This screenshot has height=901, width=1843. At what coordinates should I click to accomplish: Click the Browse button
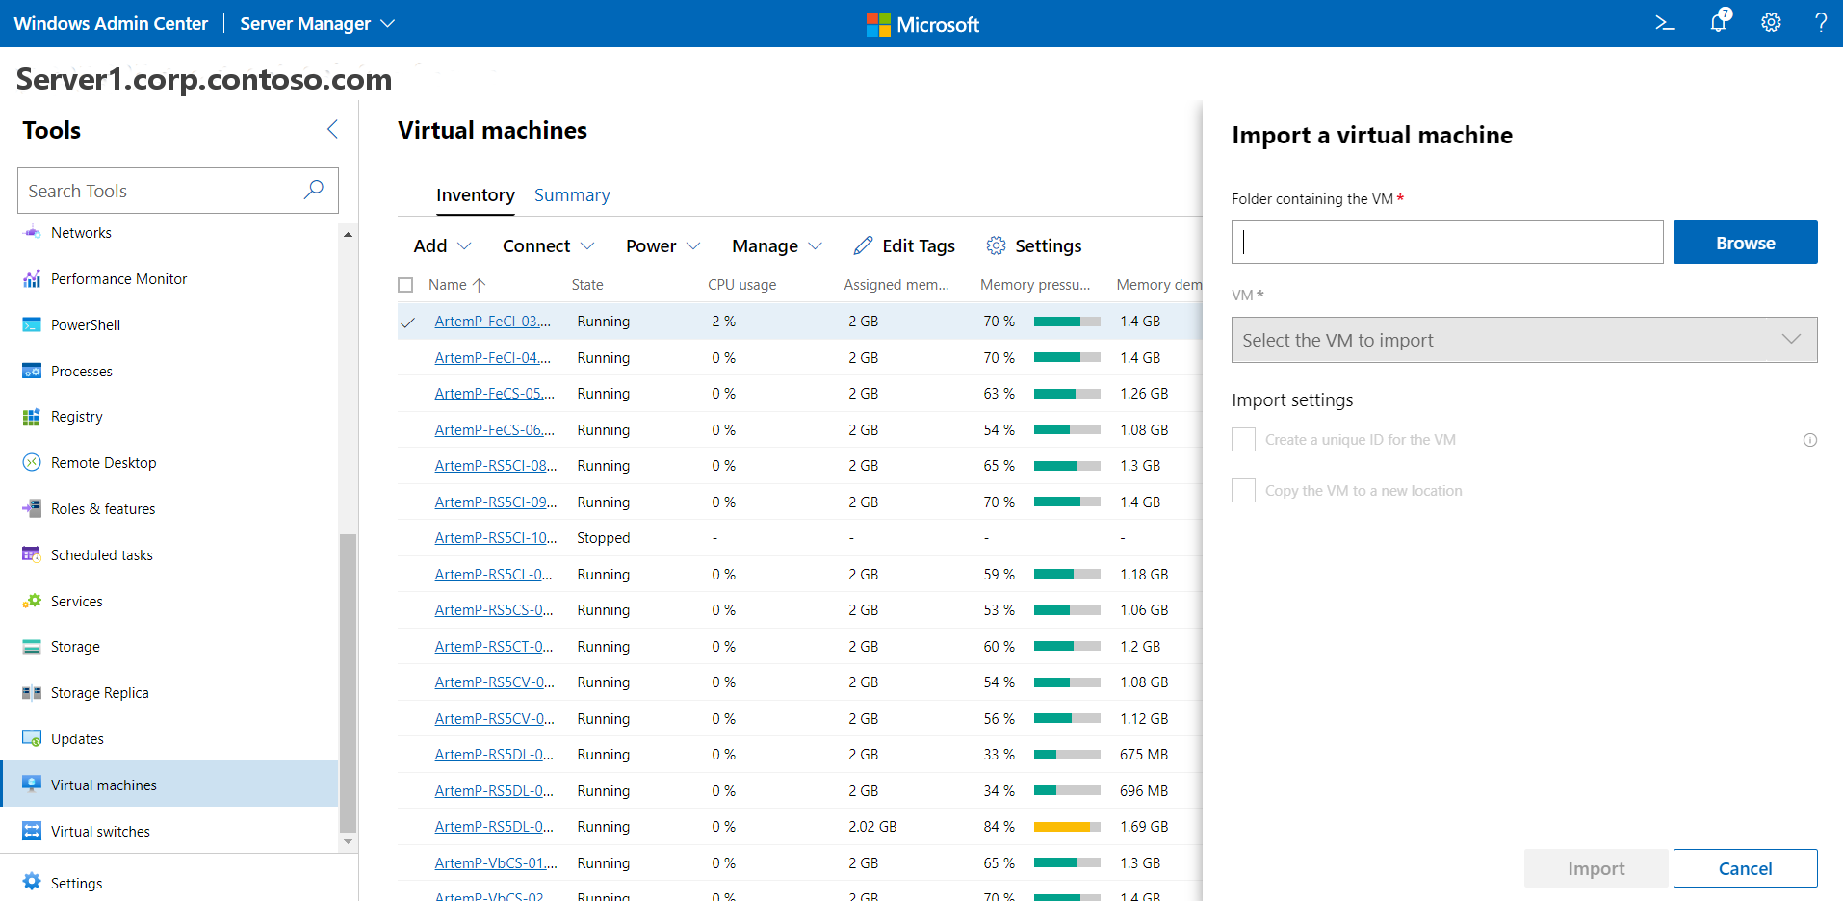click(x=1745, y=242)
